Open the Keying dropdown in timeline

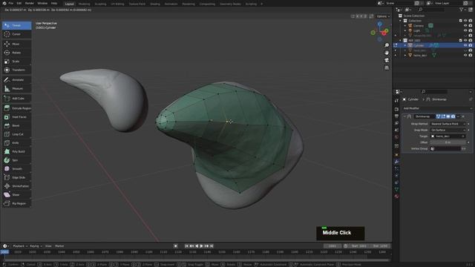click(x=36, y=246)
